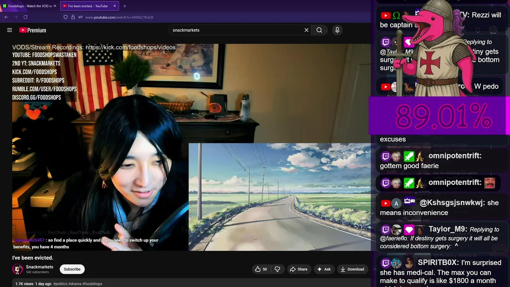Click the YouTube icon beside Kshsgsjsnwkwj

click(x=385, y=203)
